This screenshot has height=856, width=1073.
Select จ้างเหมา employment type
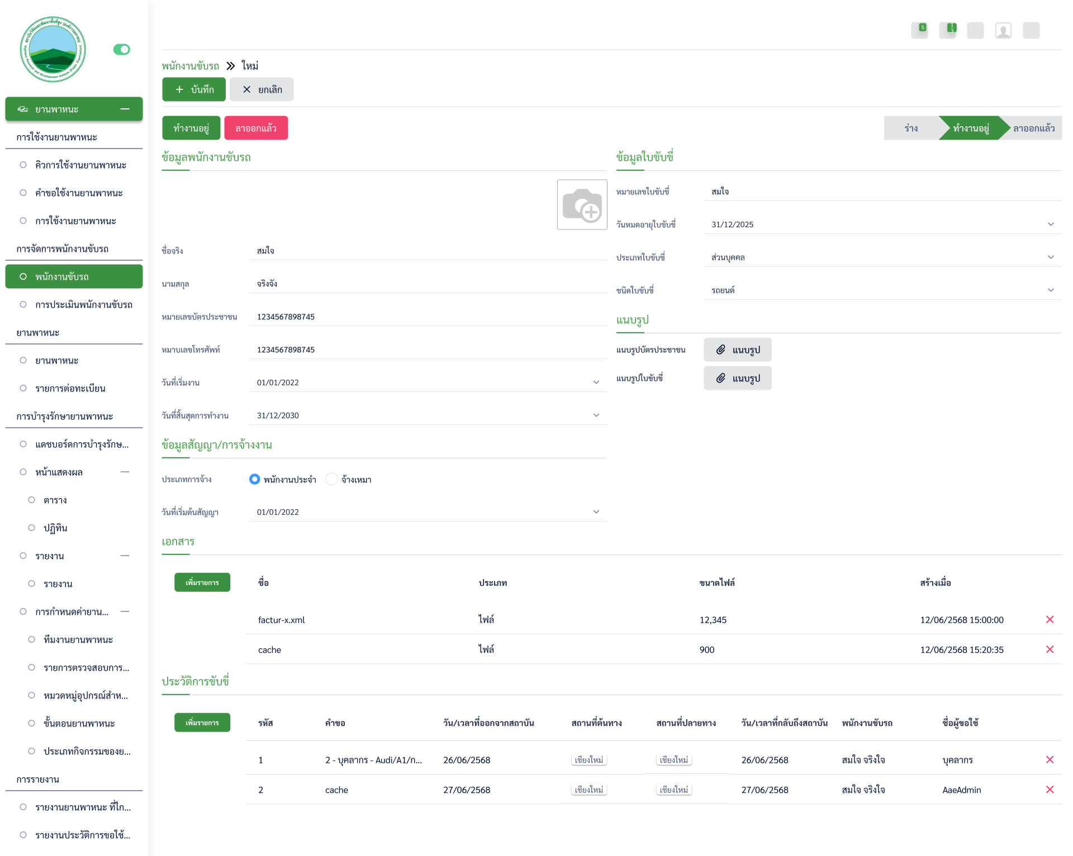(x=332, y=479)
